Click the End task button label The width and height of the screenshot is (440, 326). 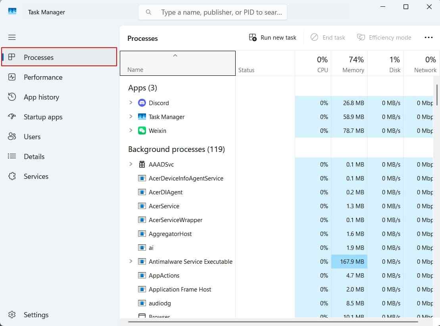tap(334, 38)
